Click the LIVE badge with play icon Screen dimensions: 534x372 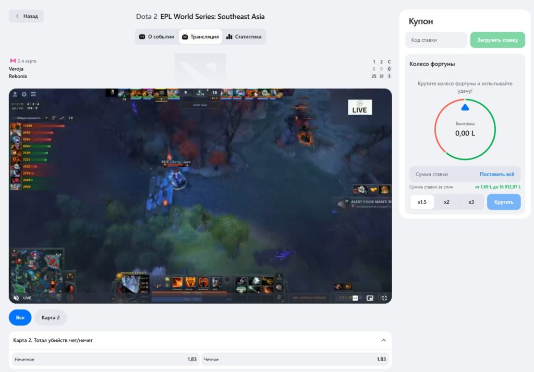[x=360, y=107]
